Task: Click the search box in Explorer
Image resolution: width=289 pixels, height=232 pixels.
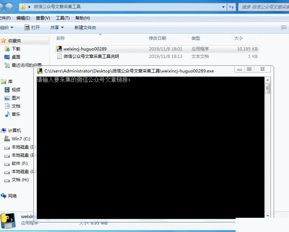Action: [264, 7]
